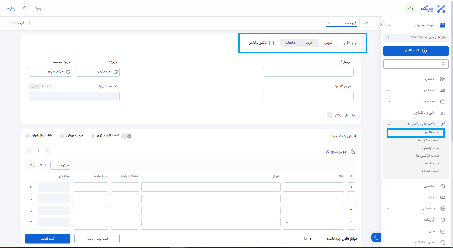
Task: Switch accounting code mode to دستی
Action: (x=35, y=86)
